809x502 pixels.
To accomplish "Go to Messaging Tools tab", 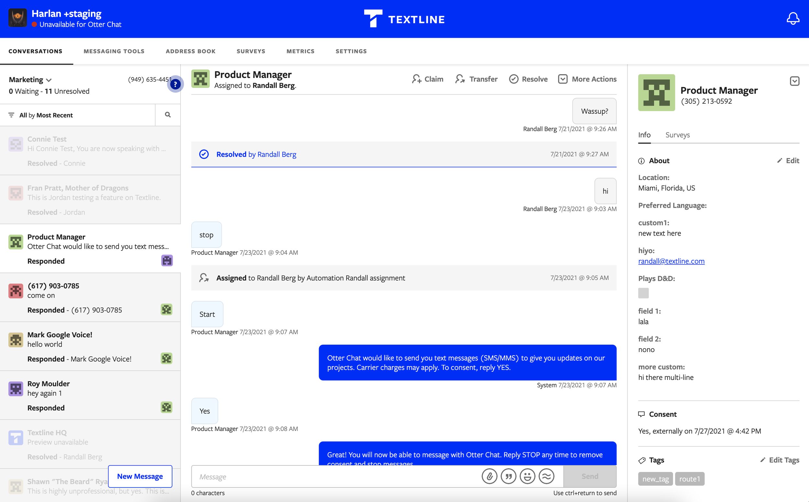I will click(114, 51).
